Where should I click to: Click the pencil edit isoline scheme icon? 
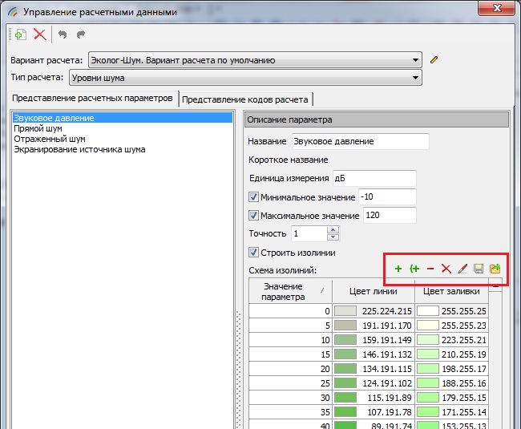point(462,269)
